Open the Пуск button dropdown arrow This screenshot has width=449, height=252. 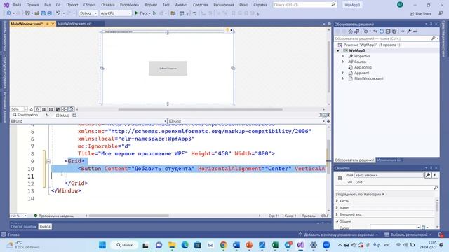coord(149,13)
